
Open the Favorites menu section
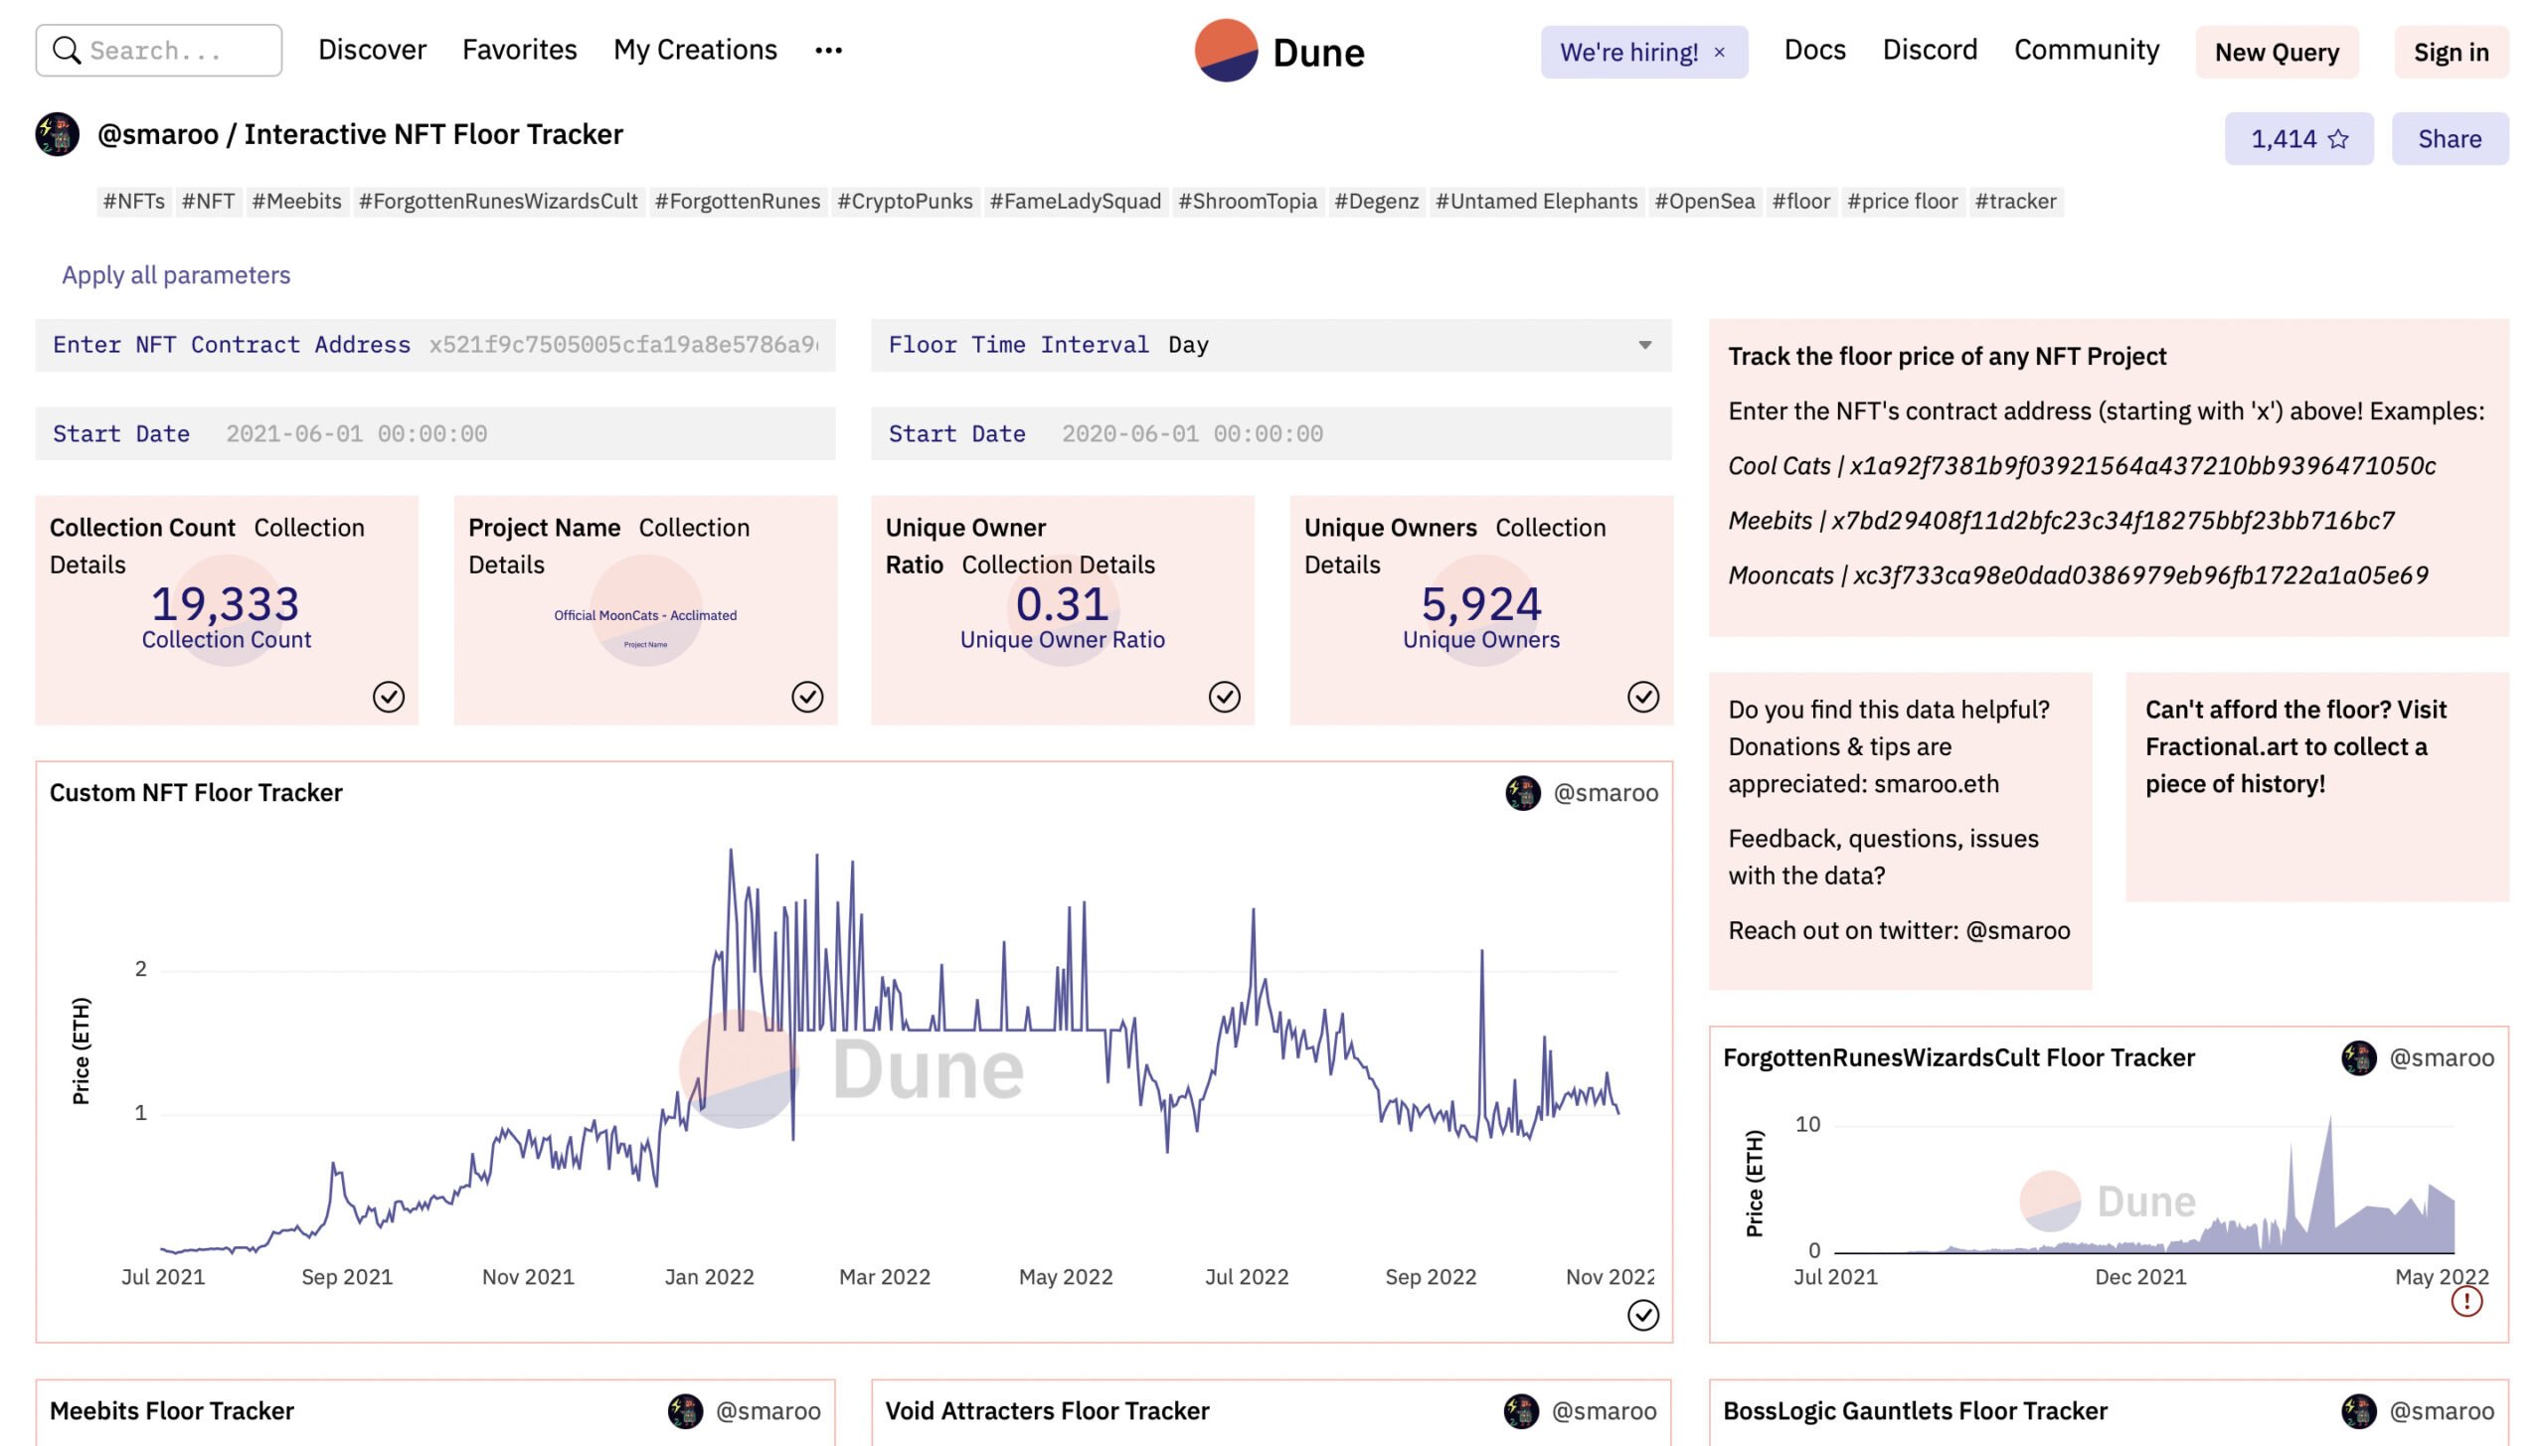pyautogui.click(x=519, y=49)
